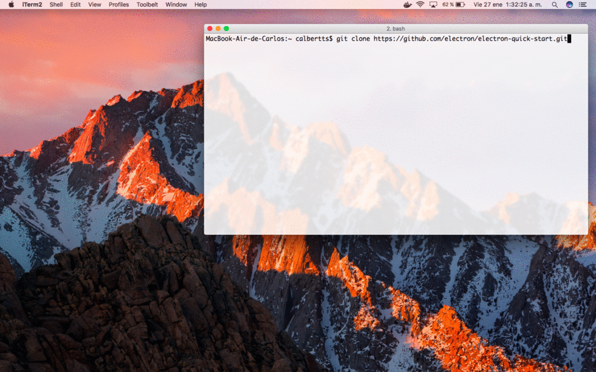Image resolution: width=596 pixels, height=372 pixels.
Task: Click the '2. bash' window title
Action: pos(395,29)
